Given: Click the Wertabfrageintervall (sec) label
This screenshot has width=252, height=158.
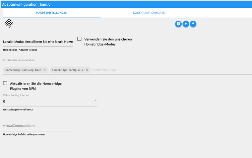Looking at the screenshot, I should tap(18, 110).
